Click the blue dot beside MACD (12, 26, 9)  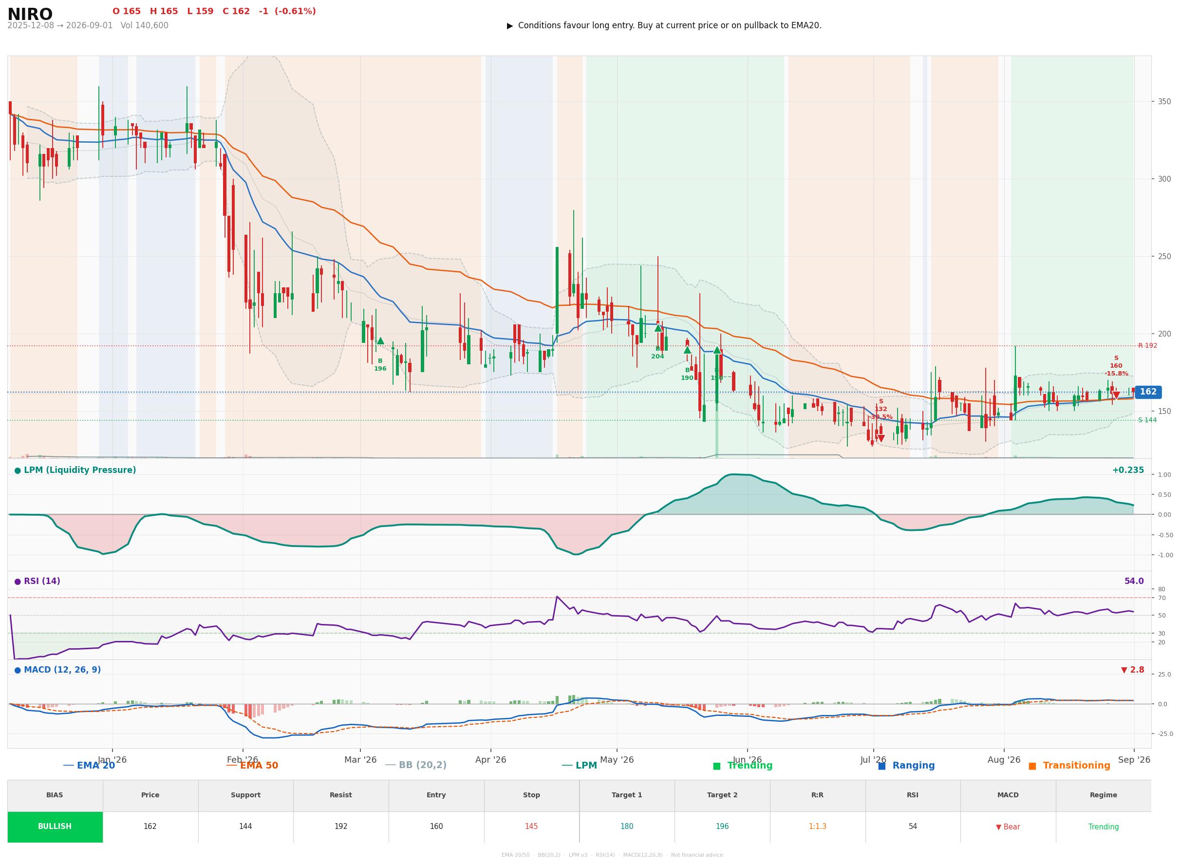pyautogui.click(x=18, y=670)
